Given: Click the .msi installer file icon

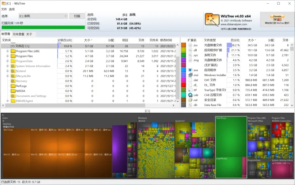Looking at the screenshot, I should 190,75.
